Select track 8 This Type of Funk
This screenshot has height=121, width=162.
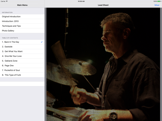point(22,75)
